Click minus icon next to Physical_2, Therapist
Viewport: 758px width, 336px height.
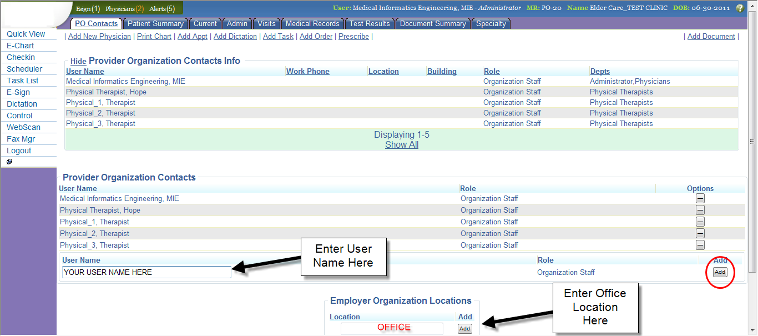(x=700, y=233)
